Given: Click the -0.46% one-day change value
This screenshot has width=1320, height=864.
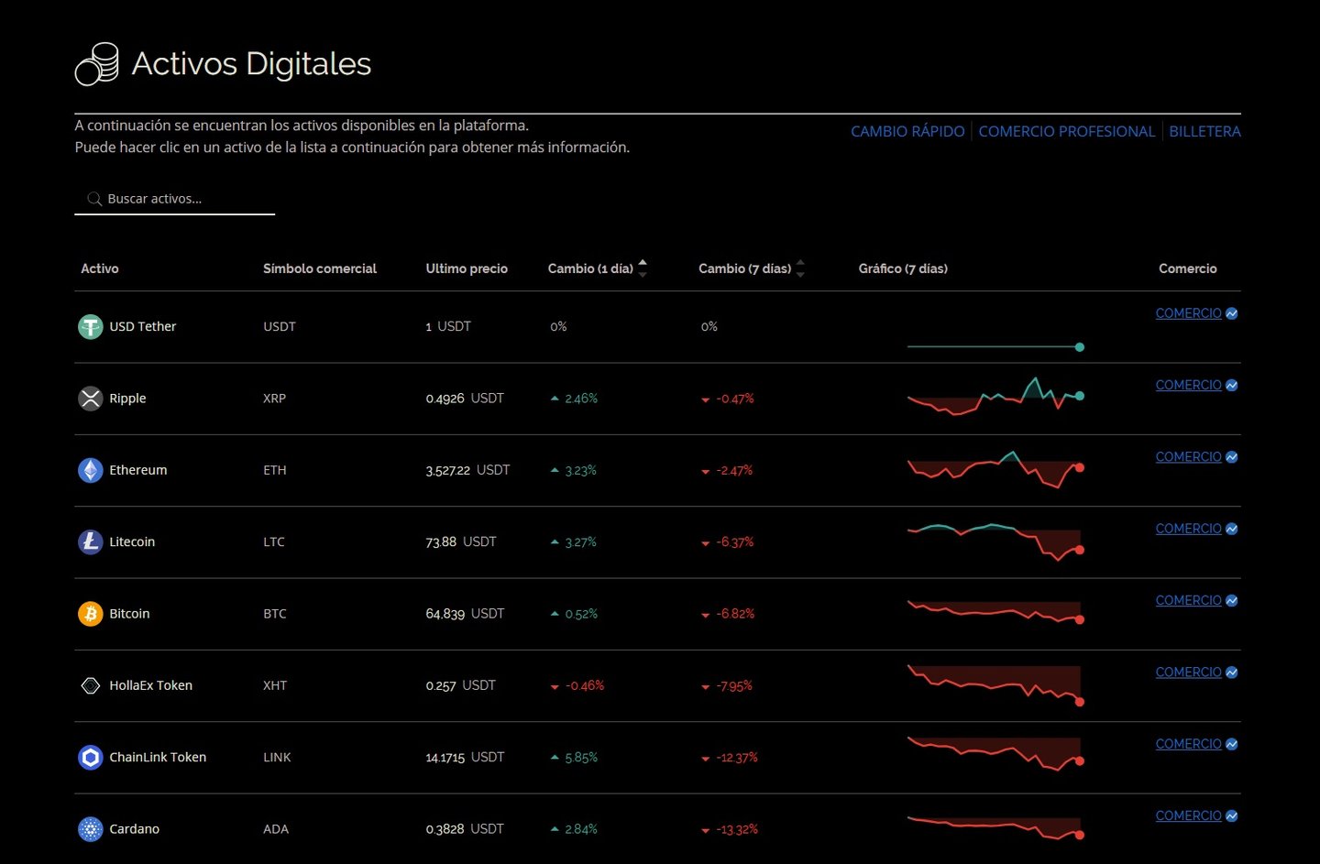Looking at the screenshot, I should pos(585,685).
